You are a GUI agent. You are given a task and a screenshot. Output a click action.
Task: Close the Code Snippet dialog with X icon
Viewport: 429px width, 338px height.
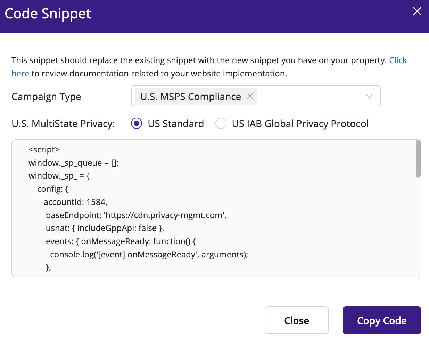click(x=417, y=11)
